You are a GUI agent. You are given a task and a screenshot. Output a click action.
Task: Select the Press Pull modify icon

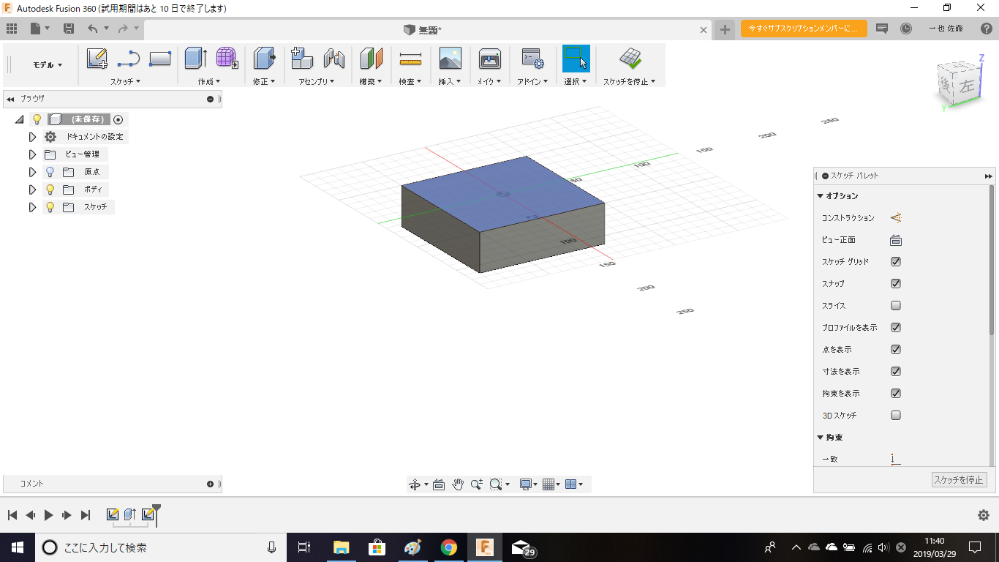[x=264, y=59]
